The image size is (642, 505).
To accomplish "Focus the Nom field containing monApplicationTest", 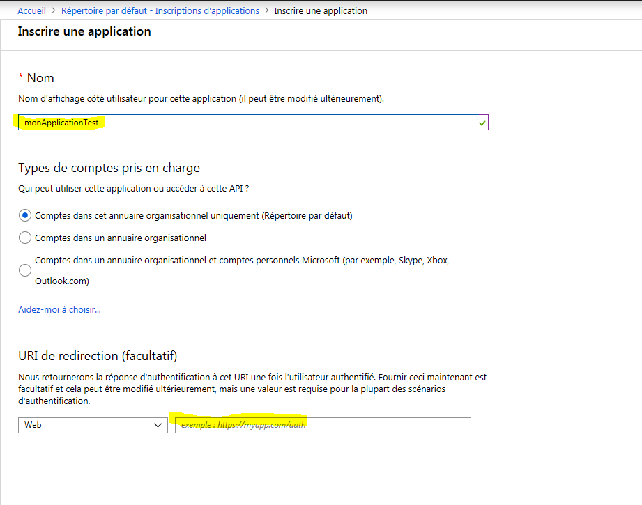I will point(253,123).
